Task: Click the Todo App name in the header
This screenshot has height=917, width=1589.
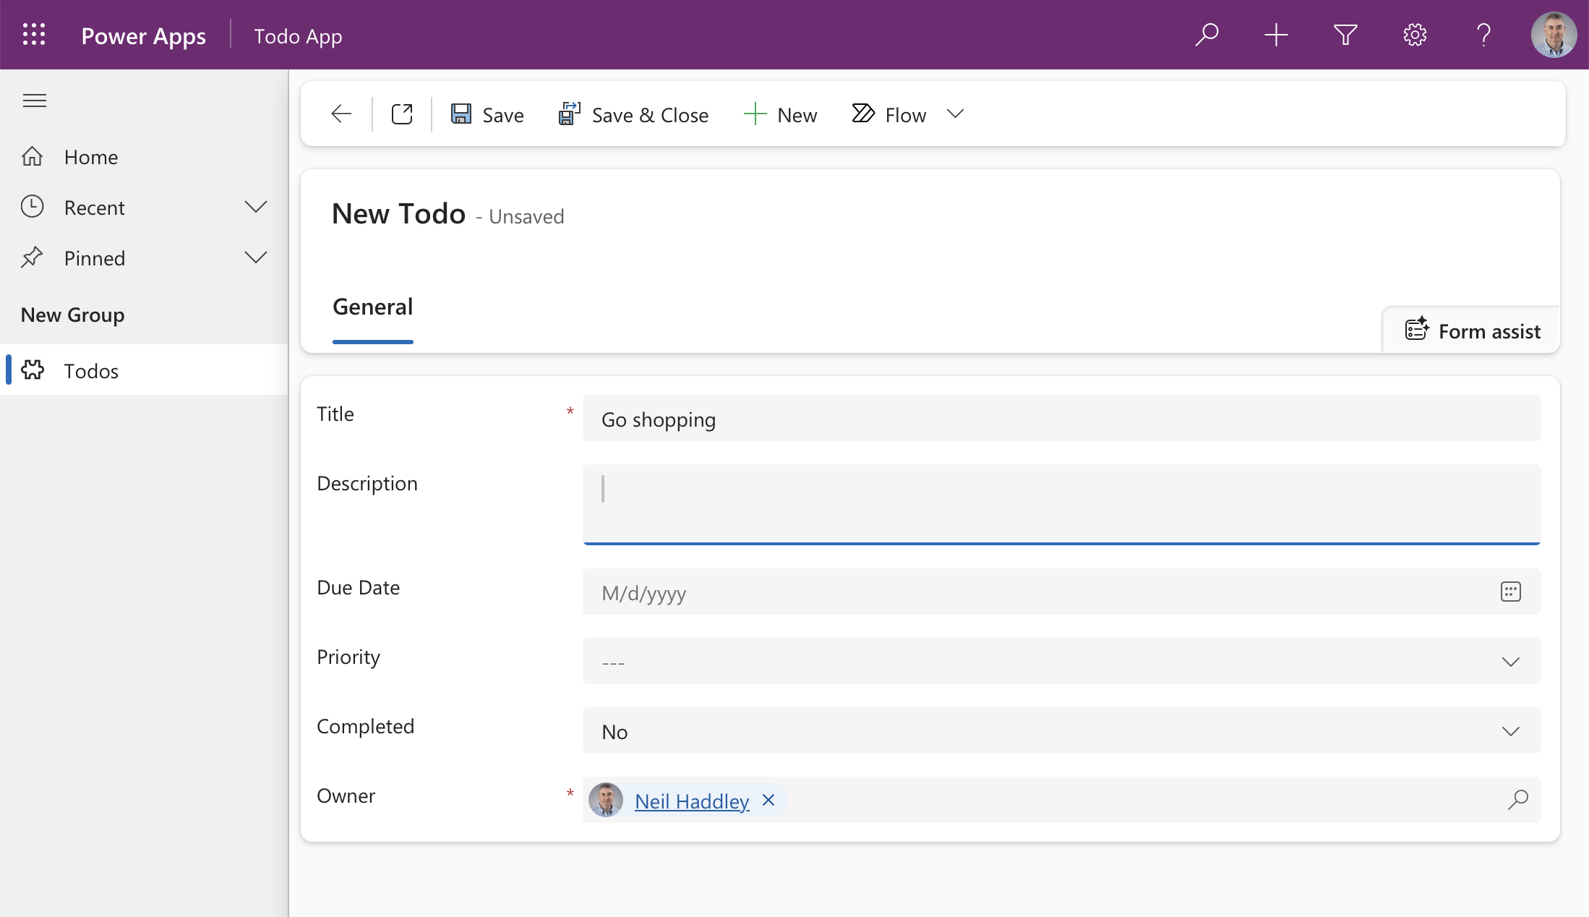Action: click(298, 35)
